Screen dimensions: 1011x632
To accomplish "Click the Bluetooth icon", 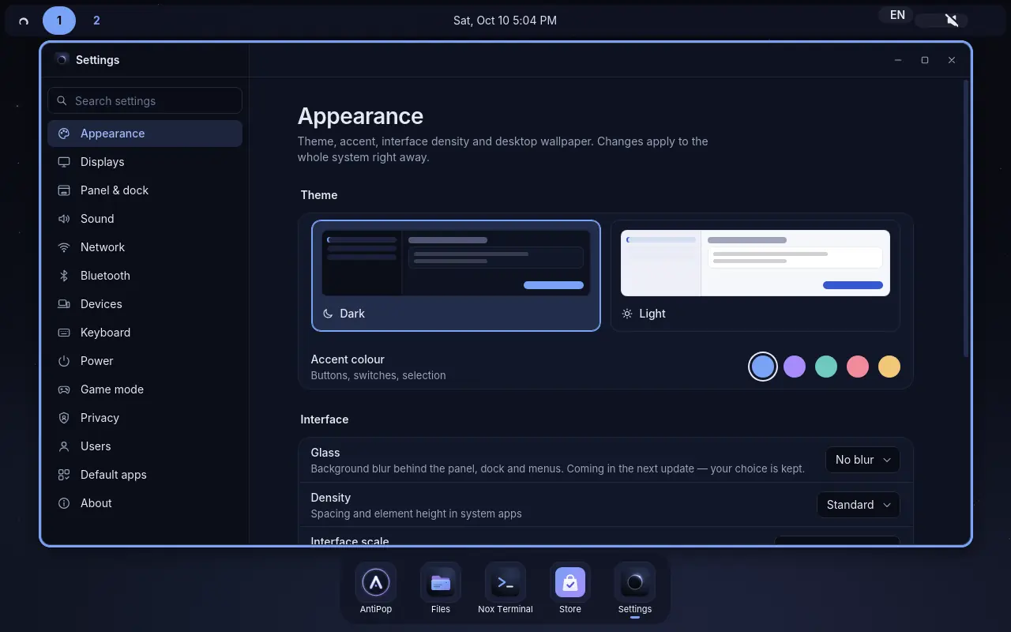I will (x=64, y=276).
